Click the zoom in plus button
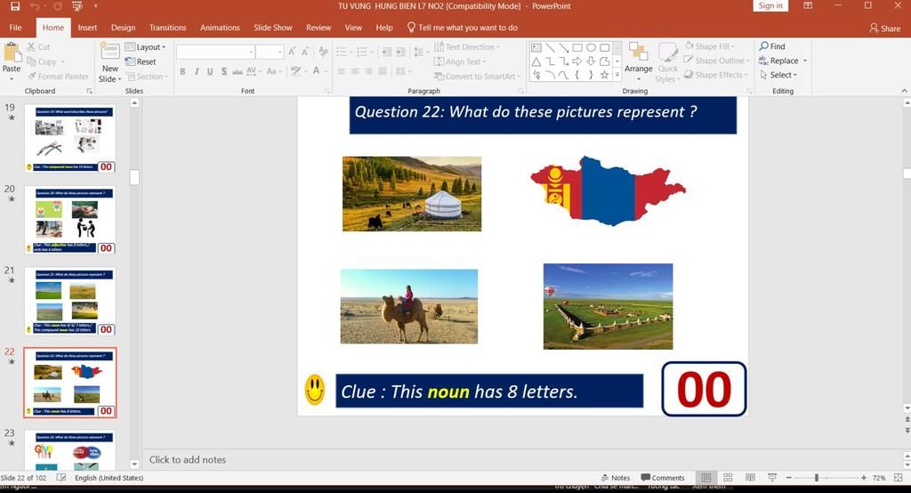 (864, 477)
